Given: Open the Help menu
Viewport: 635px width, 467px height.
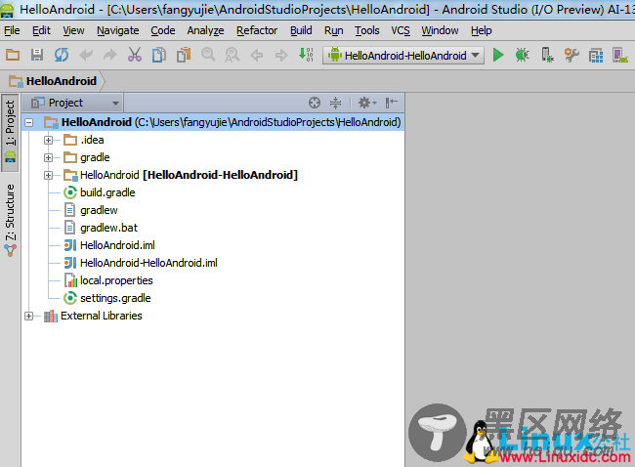Looking at the screenshot, I should pyautogui.click(x=481, y=31).
